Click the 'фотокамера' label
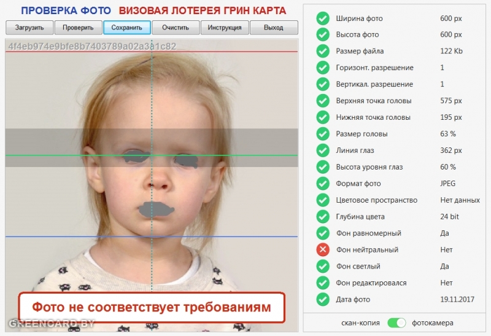Screen dimensions: 491x336 433,323
